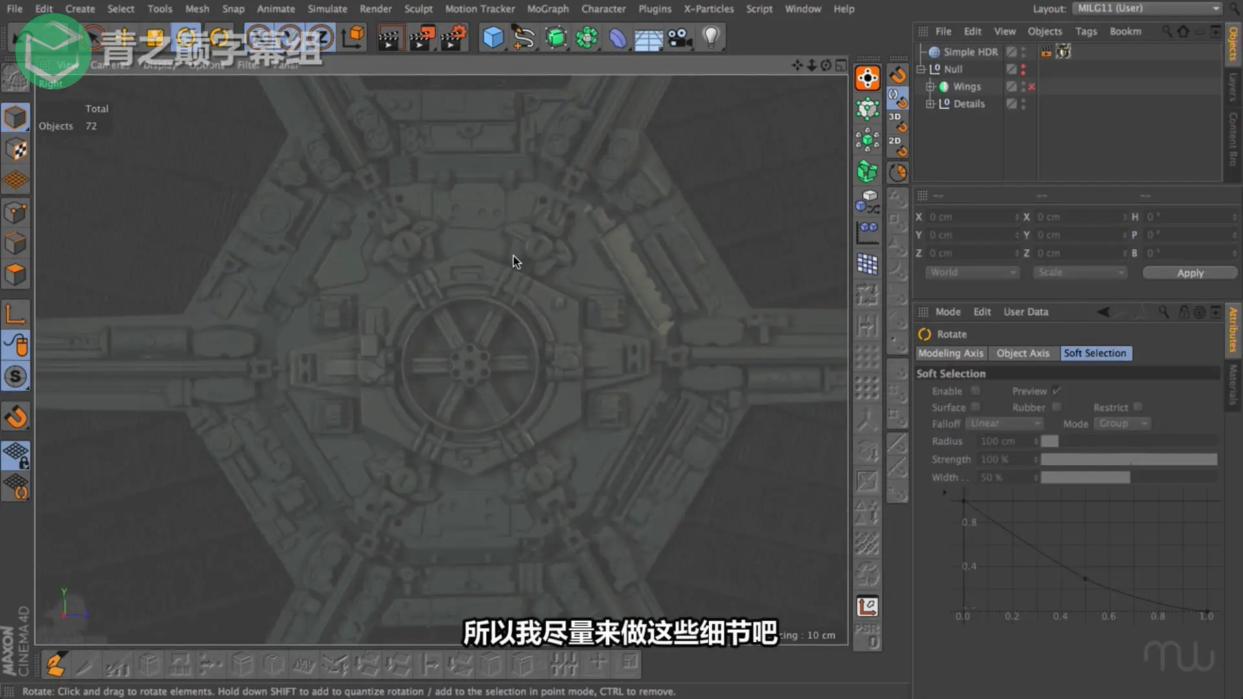
Task: Select the Simple HDR object
Action: pyautogui.click(x=970, y=52)
